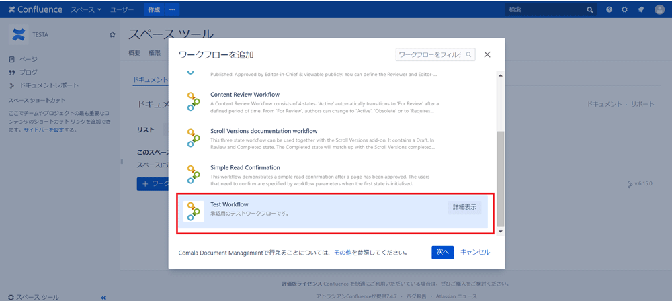The height and width of the screenshot is (301, 672).
Task: Click the Content Review Workflow icon
Action: coord(194,101)
